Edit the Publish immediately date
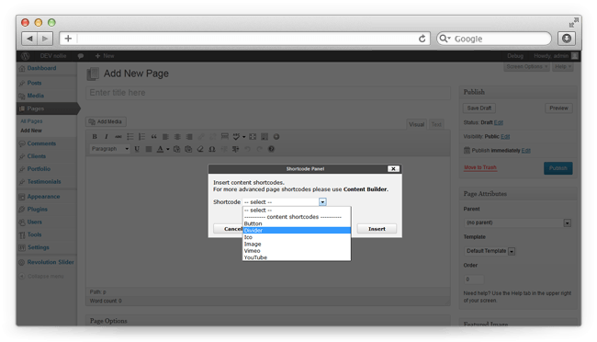This screenshot has height=342, width=597. pyautogui.click(x=525, y=150)
